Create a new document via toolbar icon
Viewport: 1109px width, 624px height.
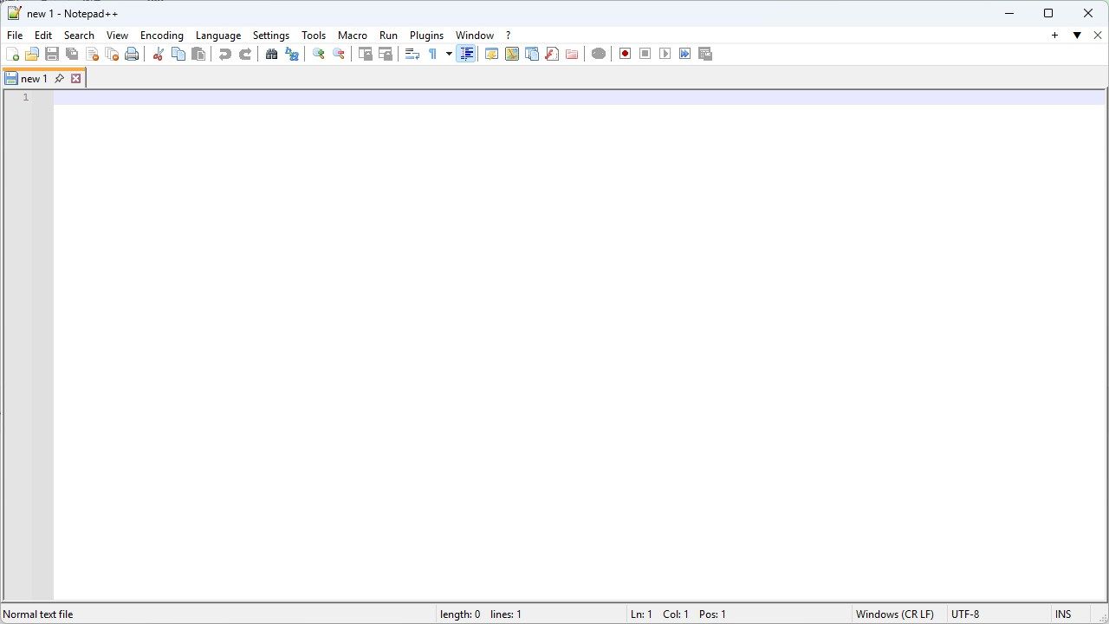click(12, 54)
